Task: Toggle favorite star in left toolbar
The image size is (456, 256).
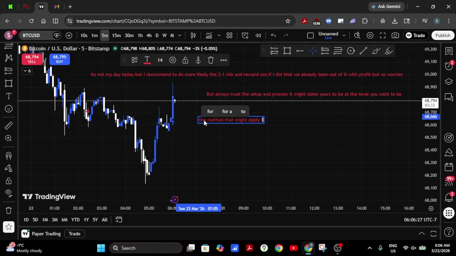Action: click(x=9, y=227)
